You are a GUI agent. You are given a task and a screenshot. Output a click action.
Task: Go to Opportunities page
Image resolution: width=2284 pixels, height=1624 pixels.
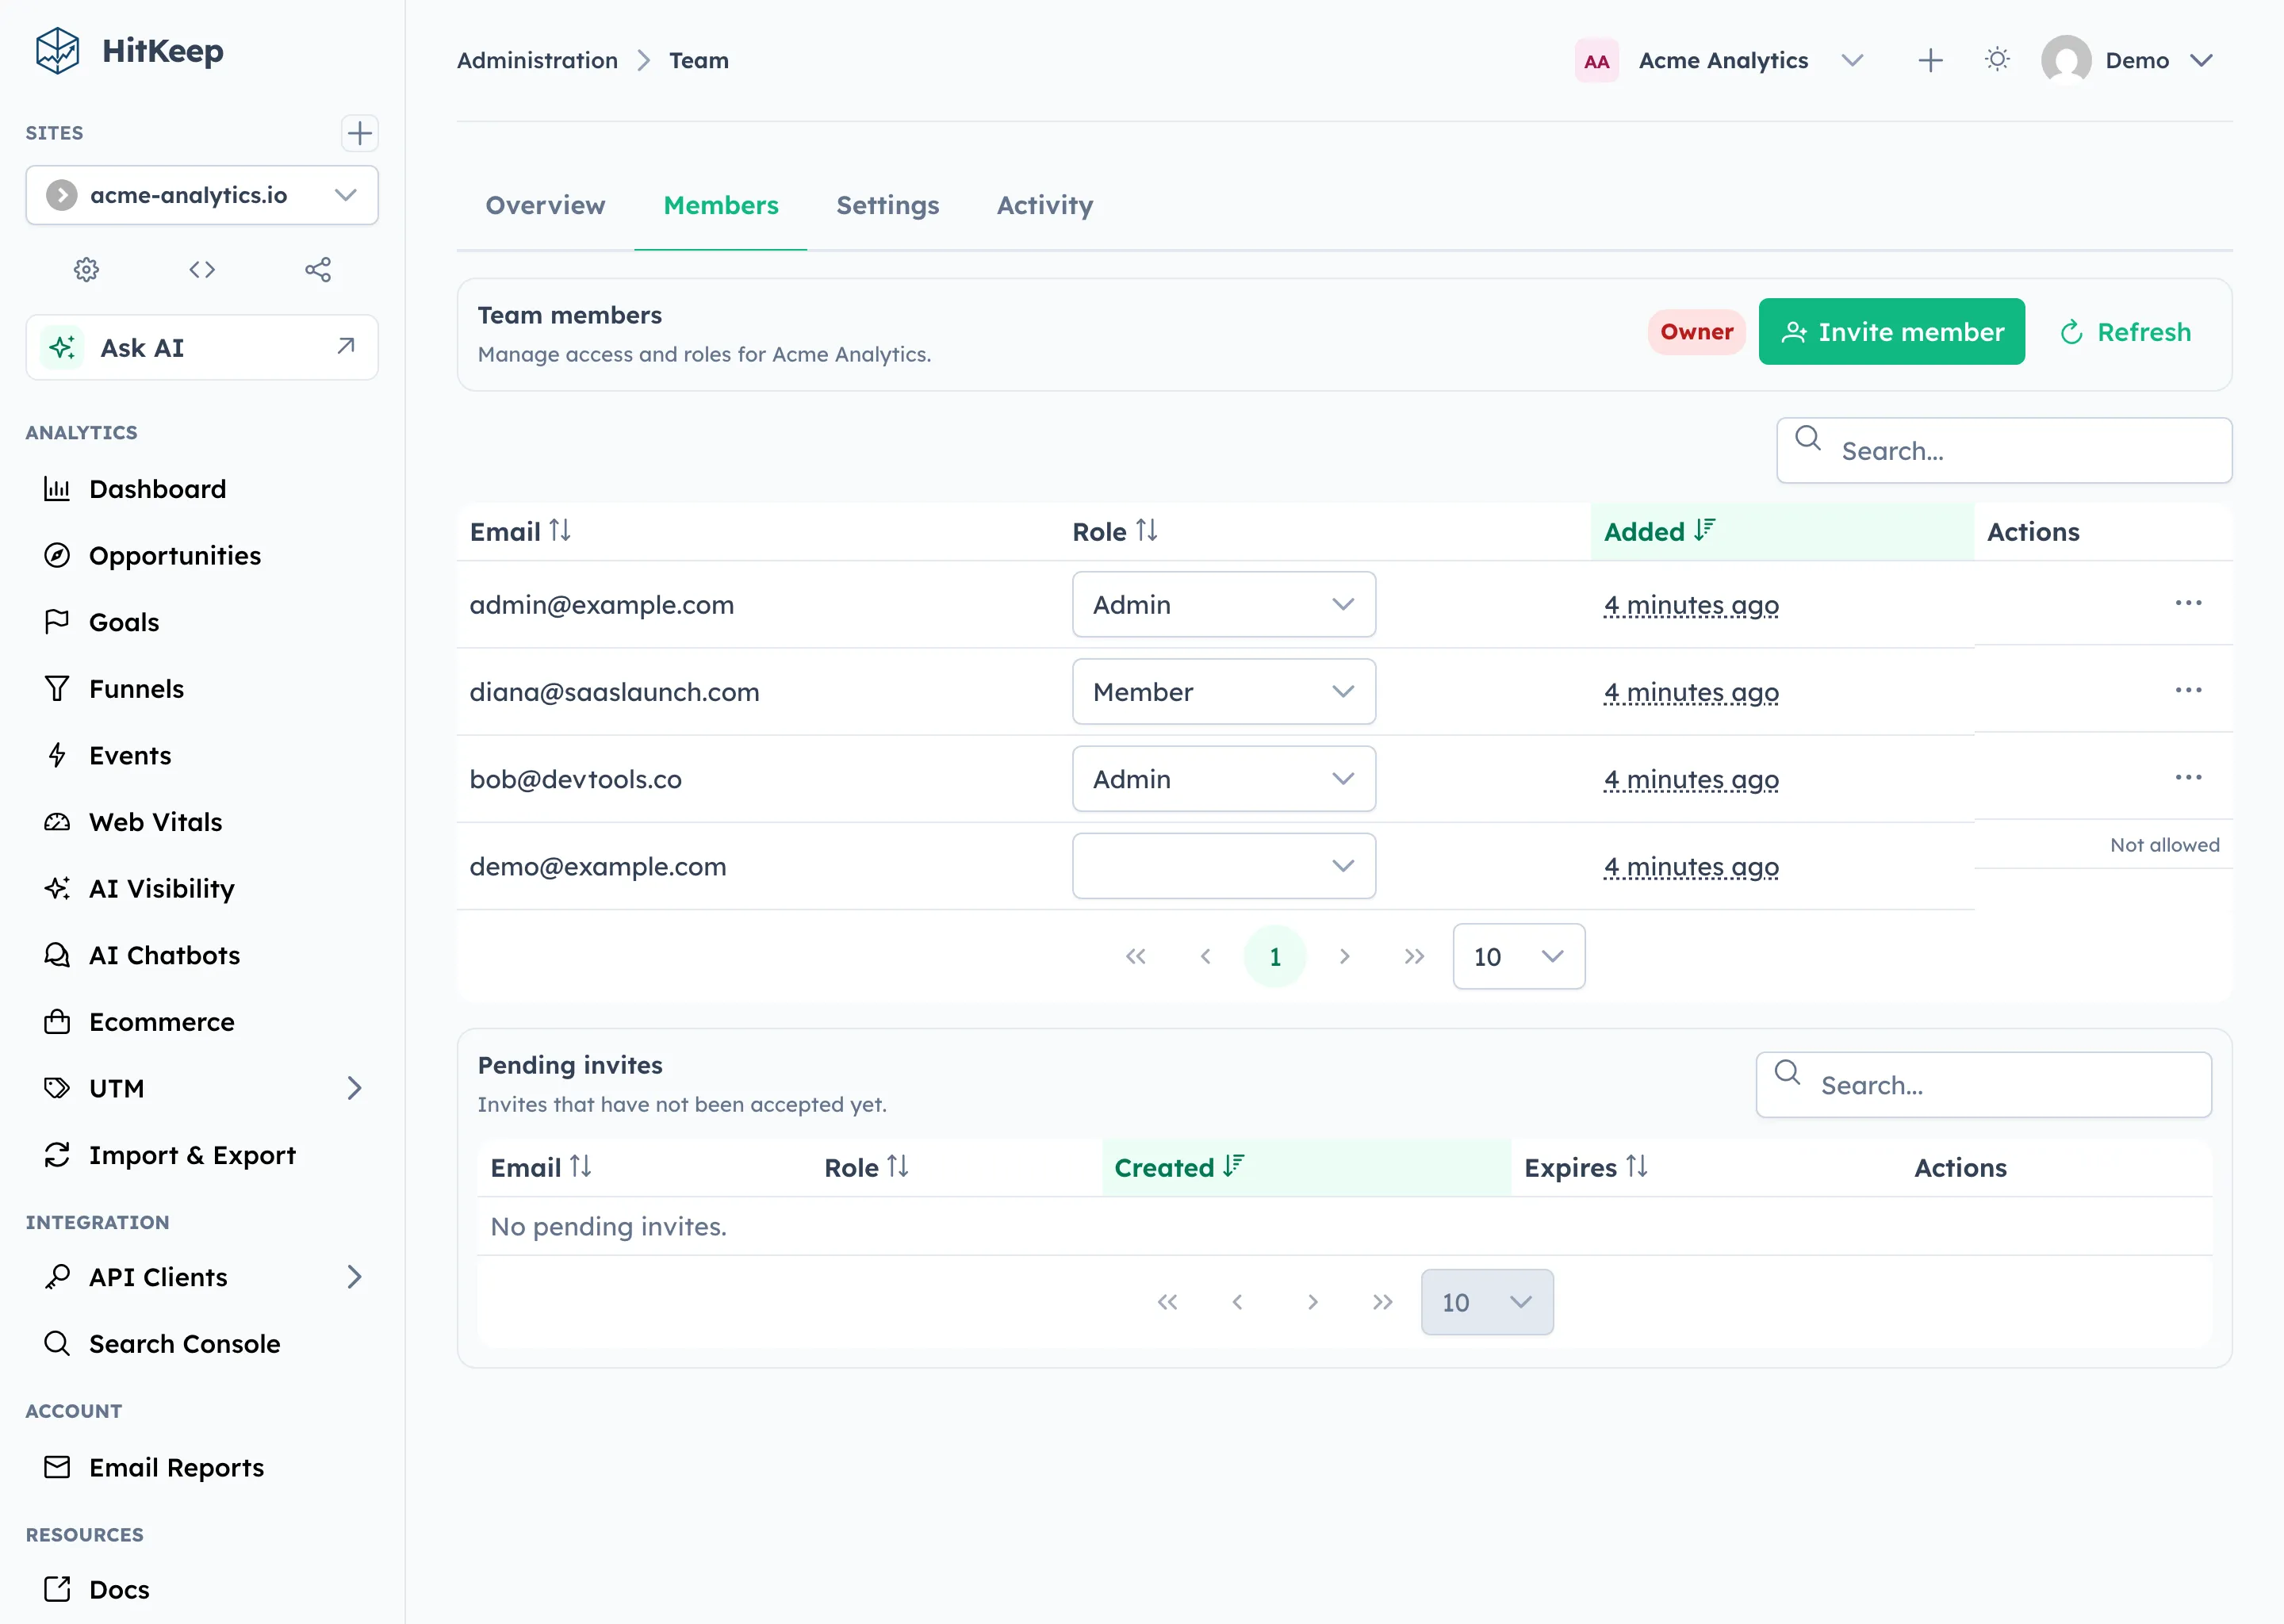click(202, 555)
